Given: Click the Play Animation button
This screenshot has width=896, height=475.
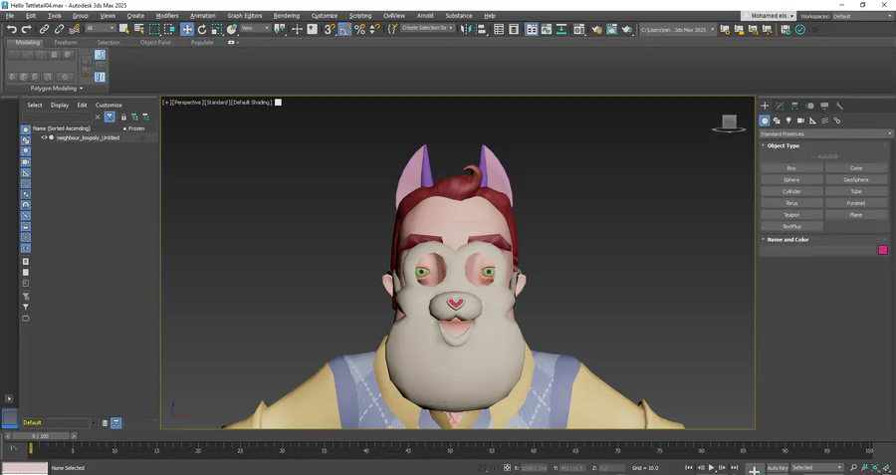Looking at the screenshot, I should [x=711, y=468].
